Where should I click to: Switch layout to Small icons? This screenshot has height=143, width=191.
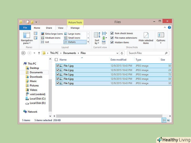[x=72, y=38]
